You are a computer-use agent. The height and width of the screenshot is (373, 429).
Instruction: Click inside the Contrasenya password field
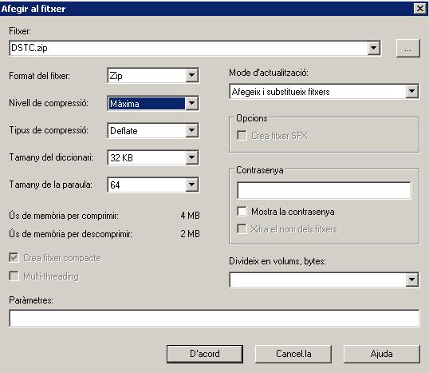click(324, 190)
